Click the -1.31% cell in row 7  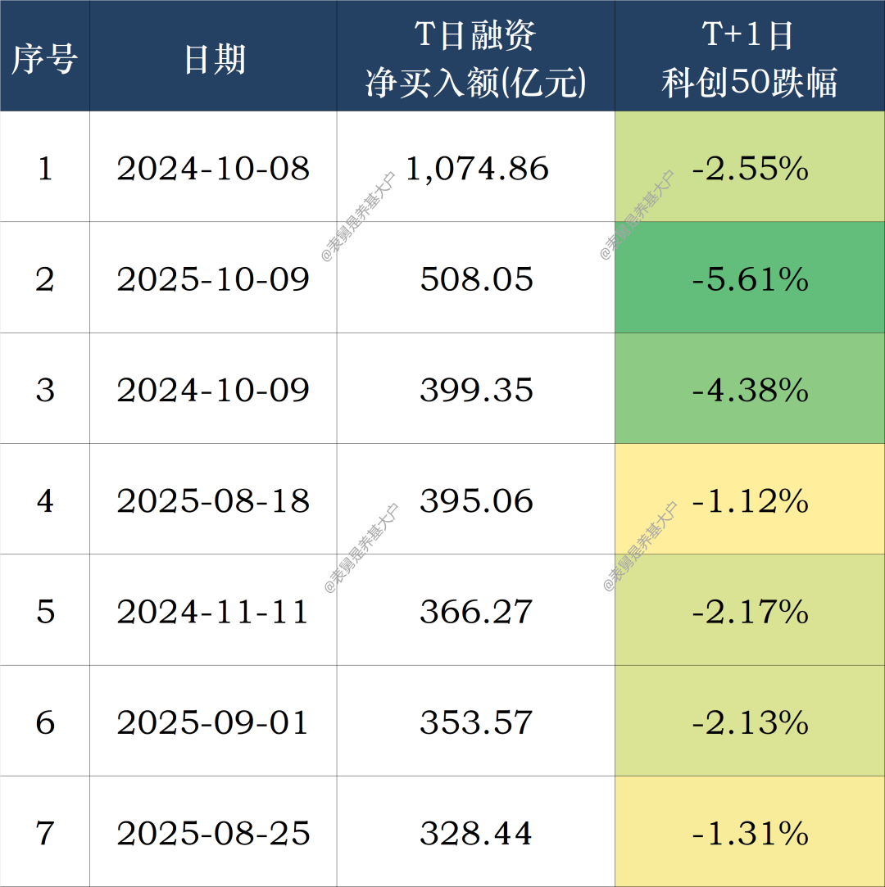[750, 834]
